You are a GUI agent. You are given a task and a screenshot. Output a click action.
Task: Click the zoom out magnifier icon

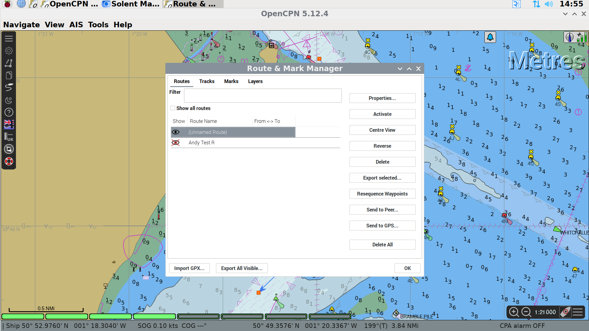click(526, 312)
